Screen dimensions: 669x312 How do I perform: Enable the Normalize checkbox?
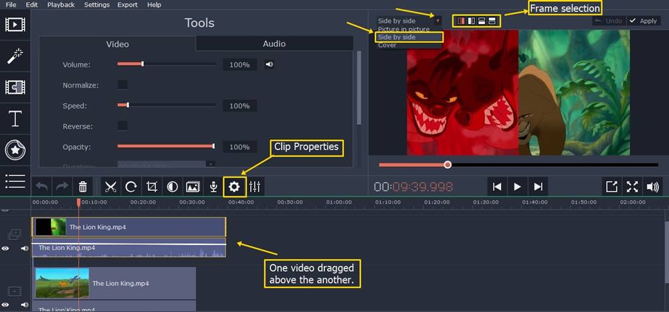[x=122, y=85]
